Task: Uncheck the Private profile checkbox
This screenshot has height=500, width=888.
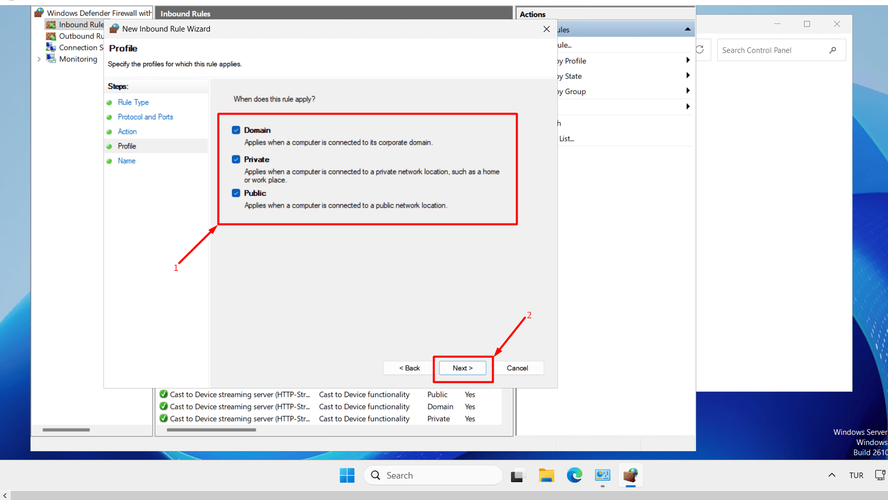Action: pos(236,159)
